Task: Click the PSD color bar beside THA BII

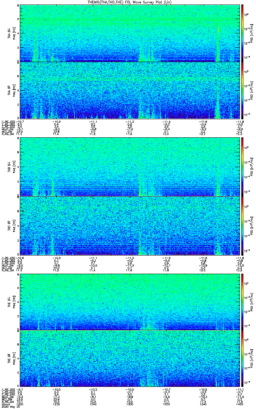Action: (x=242, y=90)
